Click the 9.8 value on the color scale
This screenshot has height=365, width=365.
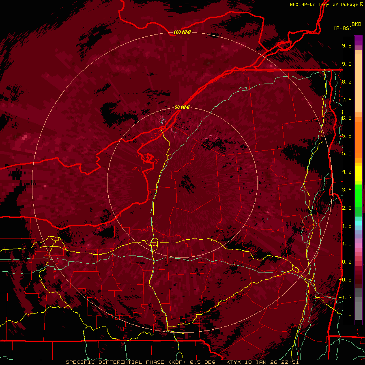347,45
